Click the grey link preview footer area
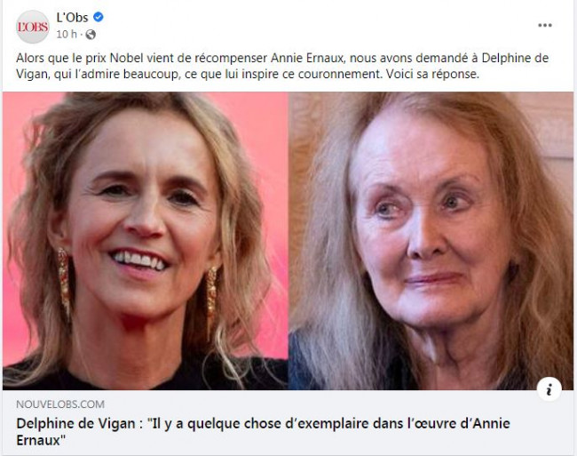This screenshot has width=577, height=456. (x=288, y=422)
